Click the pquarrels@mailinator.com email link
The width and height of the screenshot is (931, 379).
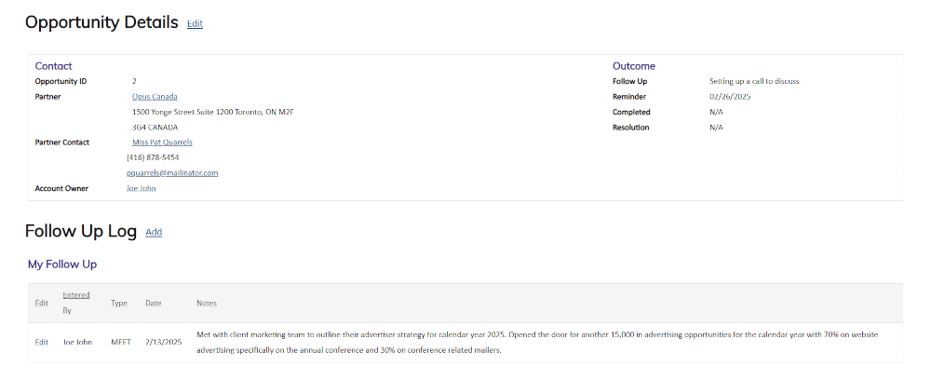click(172, 173)
